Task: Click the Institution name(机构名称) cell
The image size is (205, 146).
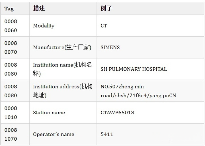Action: click(62, 69)
